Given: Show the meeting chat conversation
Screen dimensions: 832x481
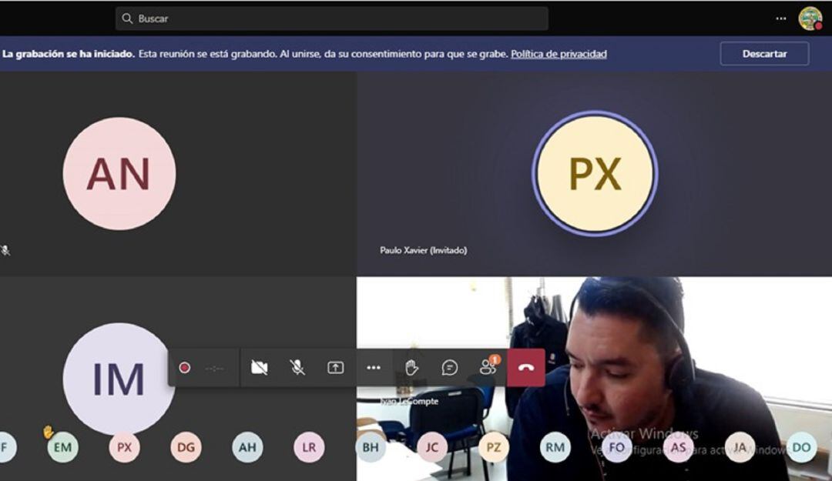Looking at the screenshot, I should pos(449,368).
